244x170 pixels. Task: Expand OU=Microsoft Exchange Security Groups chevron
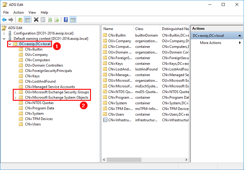[15, 92]
